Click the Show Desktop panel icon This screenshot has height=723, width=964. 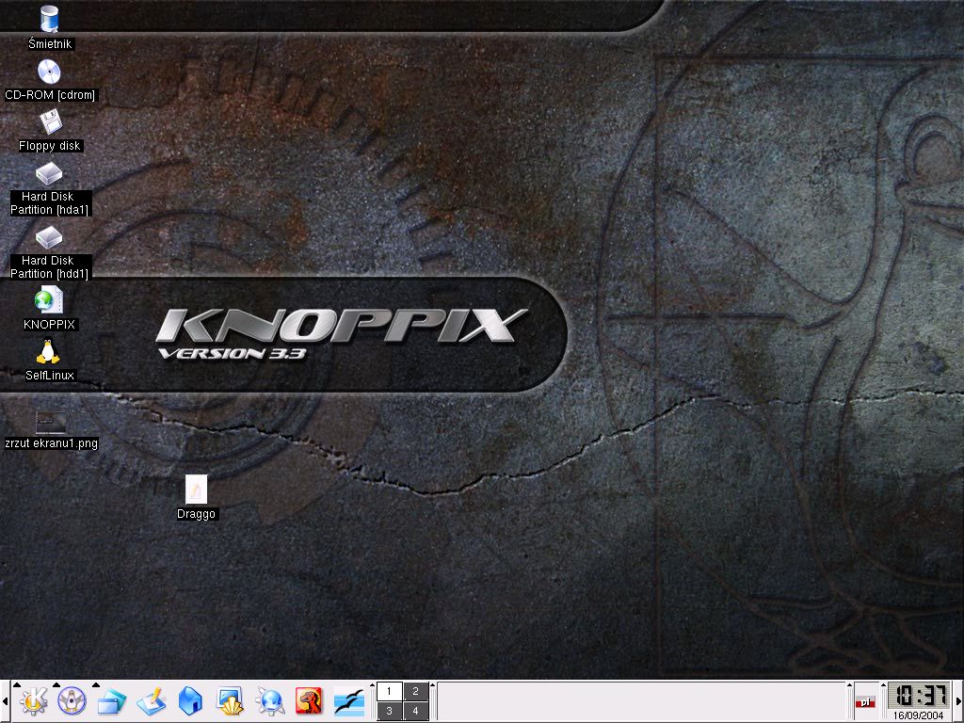pos(151,700)
